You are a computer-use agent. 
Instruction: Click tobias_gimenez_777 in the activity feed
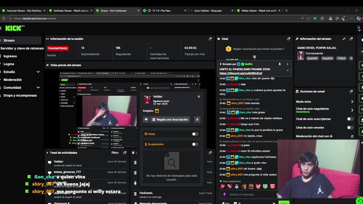point(67,172)
